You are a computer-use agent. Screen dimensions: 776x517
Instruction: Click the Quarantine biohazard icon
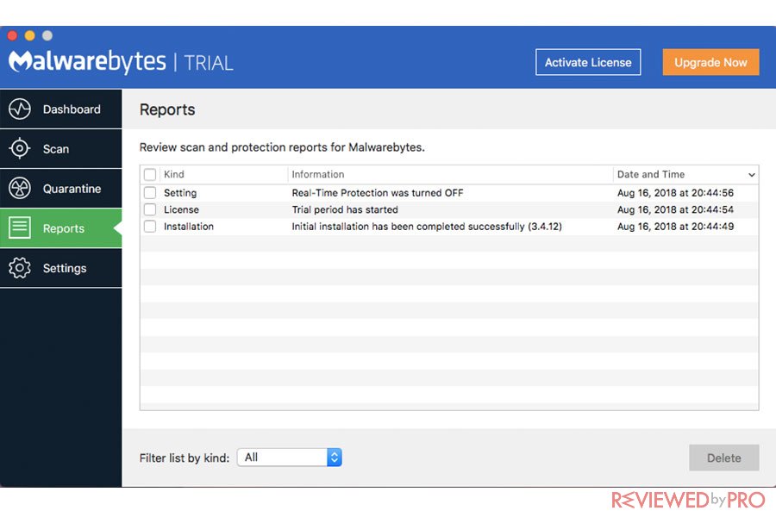click(x=20, y=189)
